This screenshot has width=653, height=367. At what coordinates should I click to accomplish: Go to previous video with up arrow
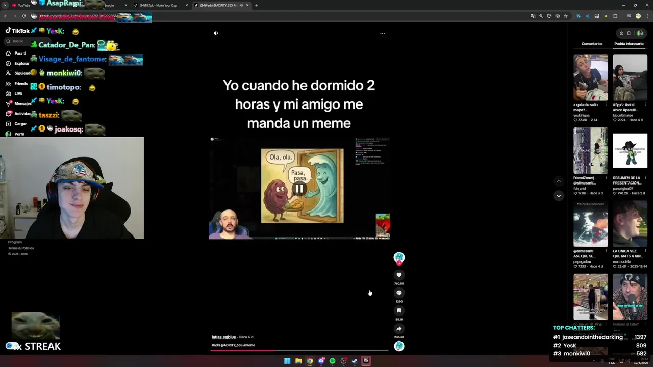click(559, 181)
